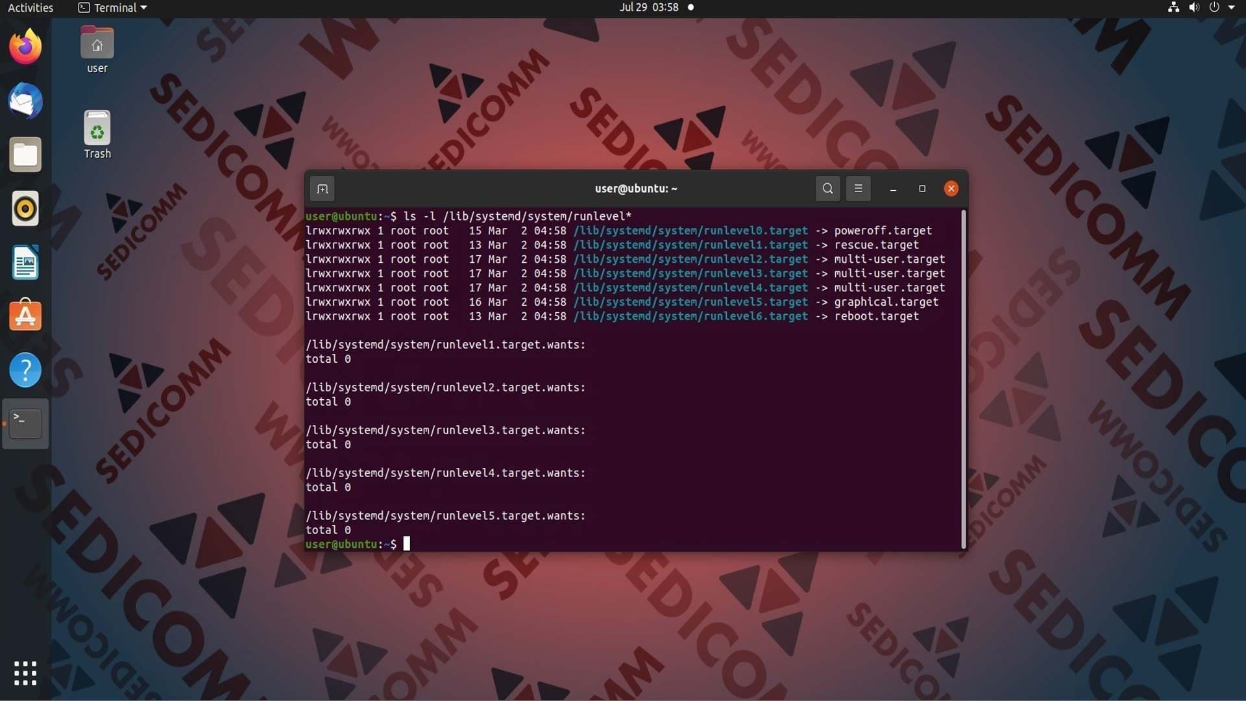Screen dimensions: 1246x701
Task: Select the Terminal icon in the dock
Action: (25, 423)
